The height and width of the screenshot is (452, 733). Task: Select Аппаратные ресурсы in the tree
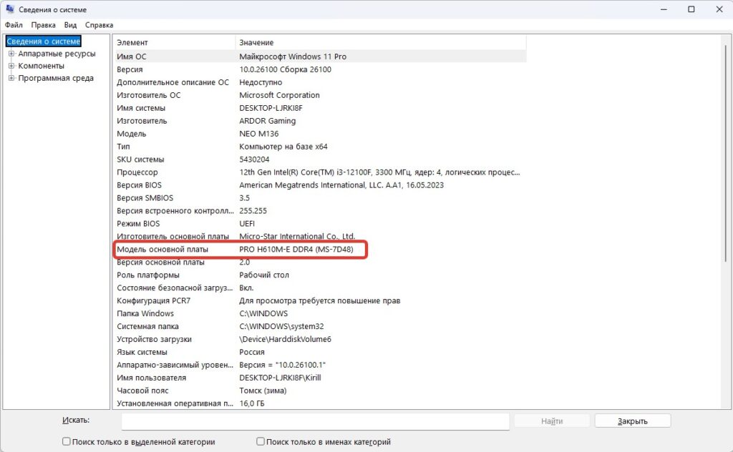coord(57,54)
